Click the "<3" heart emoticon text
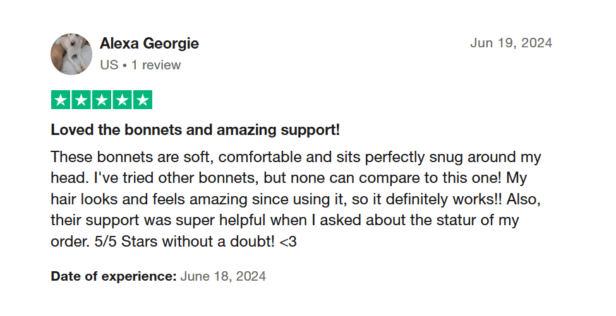Viewport: 616px width, 316px height. click(x=288, y=242)
